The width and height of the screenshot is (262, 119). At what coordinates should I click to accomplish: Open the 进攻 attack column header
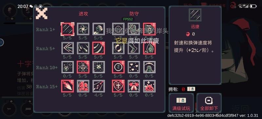pos(84,14)
